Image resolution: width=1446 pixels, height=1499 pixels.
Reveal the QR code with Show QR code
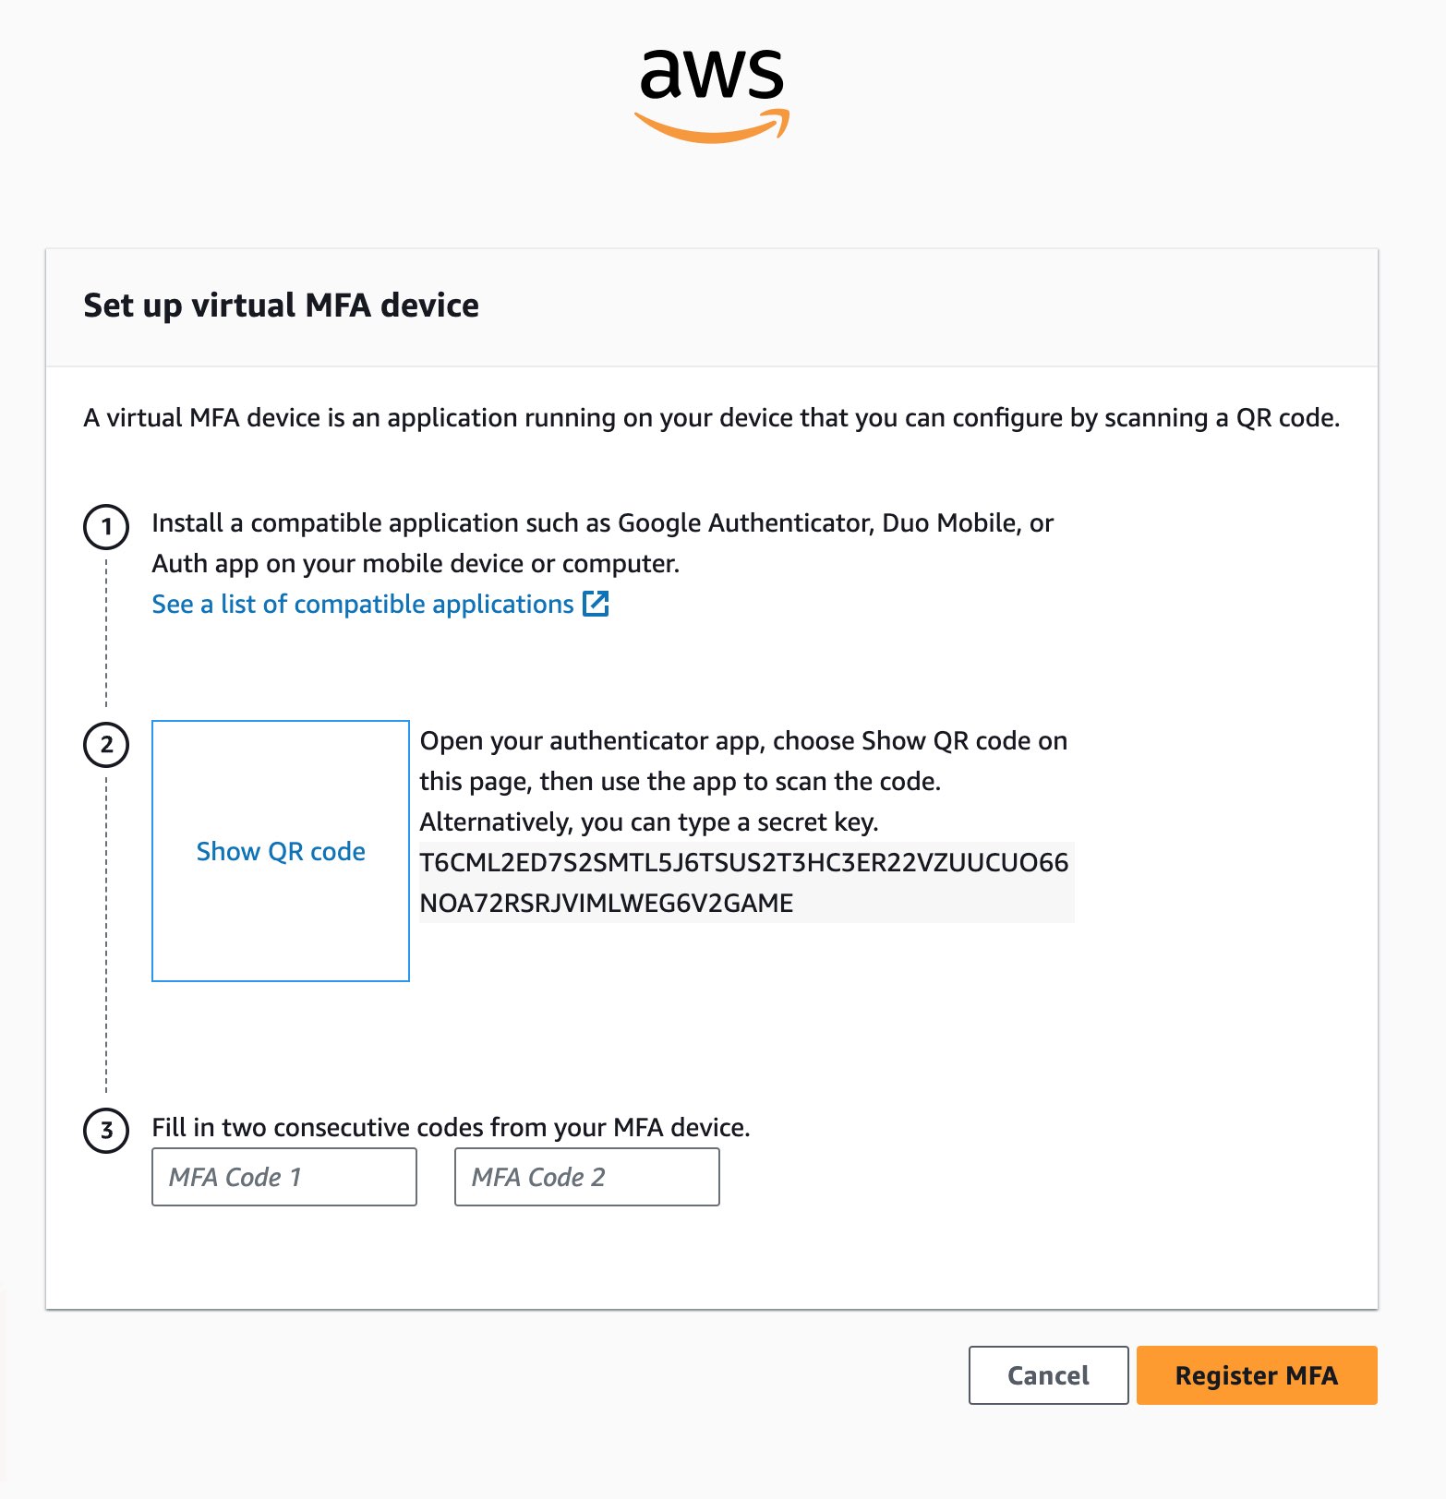281,851
